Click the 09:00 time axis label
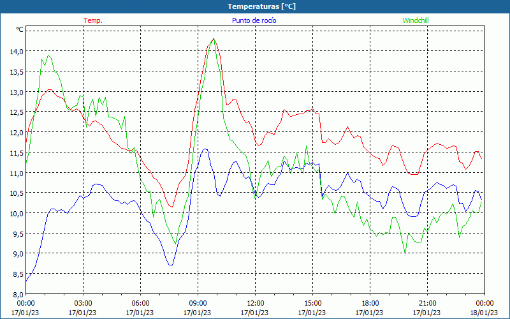This screenshot has width=510, height=319. (x=198, y=304)
